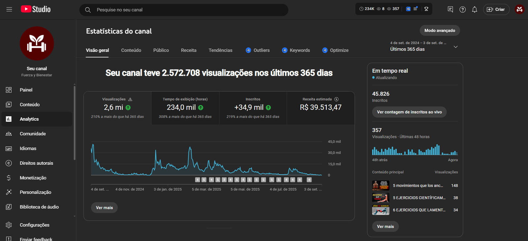Open the notifications bell
This screenshot has width=528, height=241.
[x=475, y=10]
